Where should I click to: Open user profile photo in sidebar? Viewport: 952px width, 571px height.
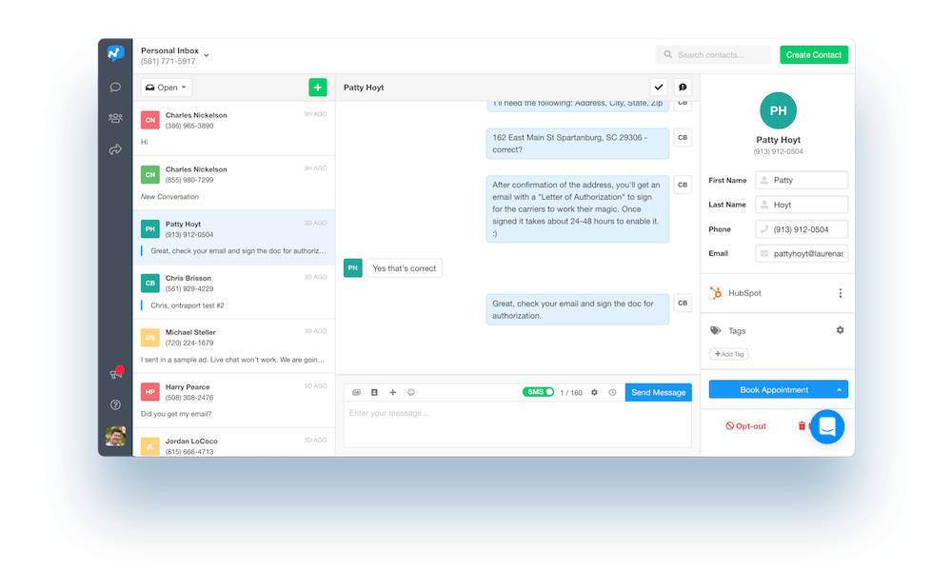point(115,436)
